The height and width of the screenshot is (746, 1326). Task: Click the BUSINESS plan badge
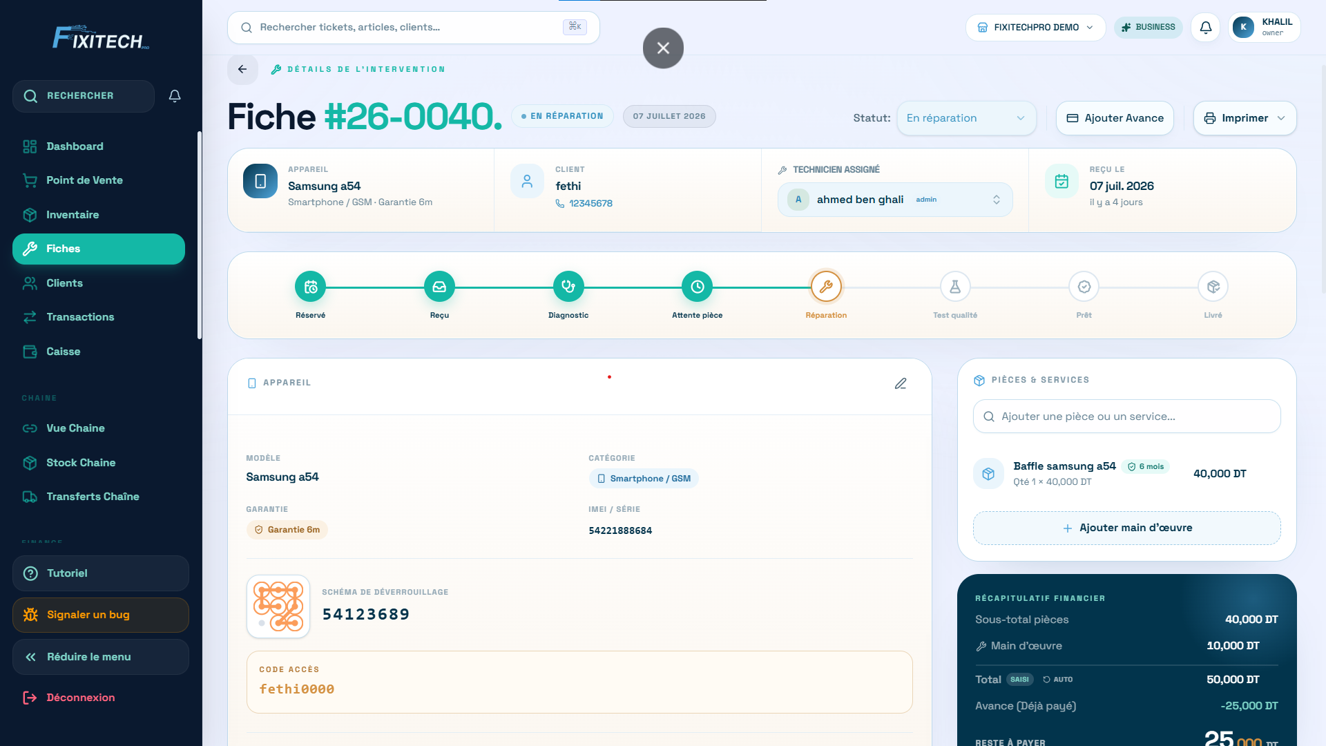click(x=1148, y=28)
